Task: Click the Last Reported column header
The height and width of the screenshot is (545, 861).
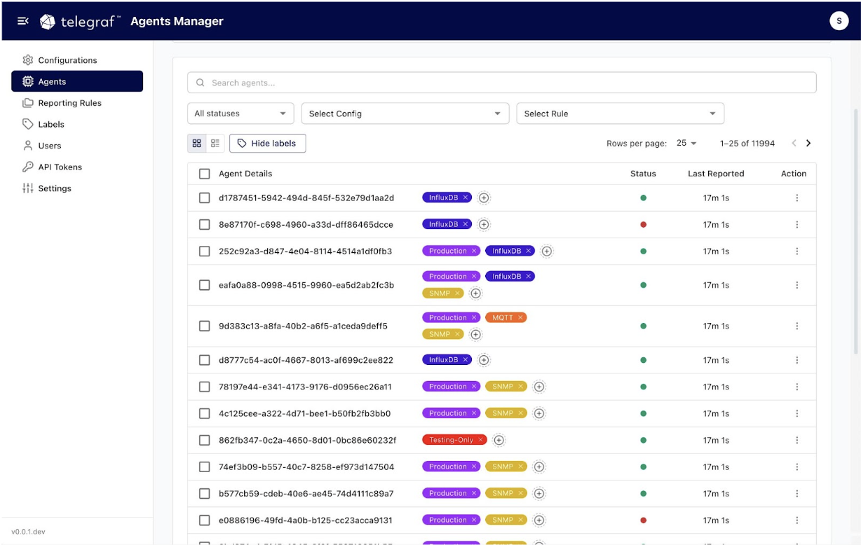Action: [716, 174]
